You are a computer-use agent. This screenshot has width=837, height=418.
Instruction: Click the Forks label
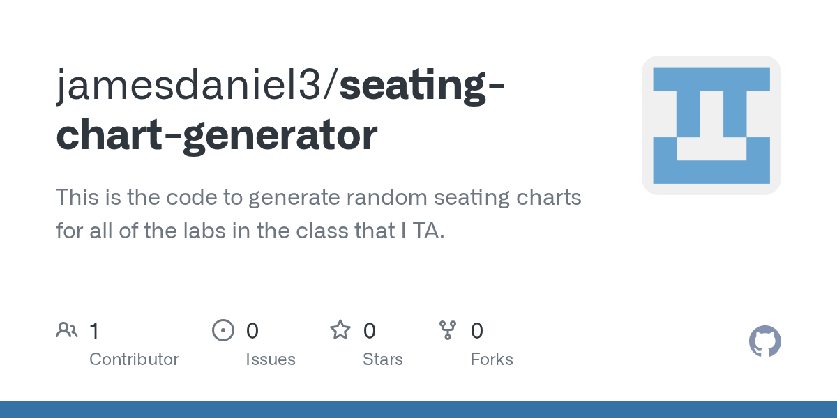[492, 359]
